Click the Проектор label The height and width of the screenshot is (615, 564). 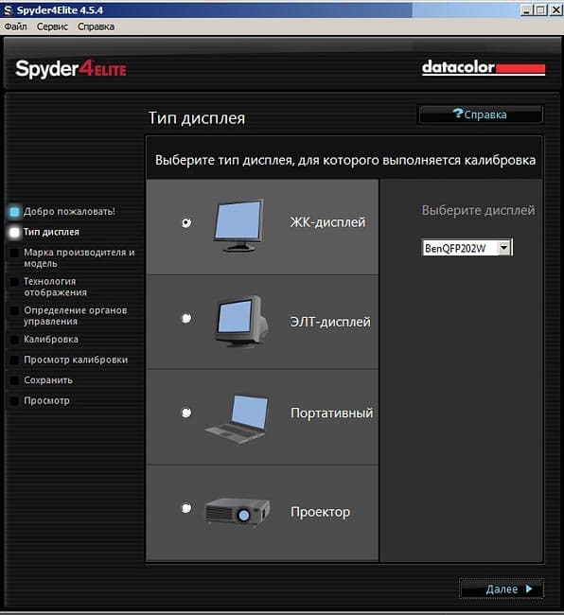(321, 512)
